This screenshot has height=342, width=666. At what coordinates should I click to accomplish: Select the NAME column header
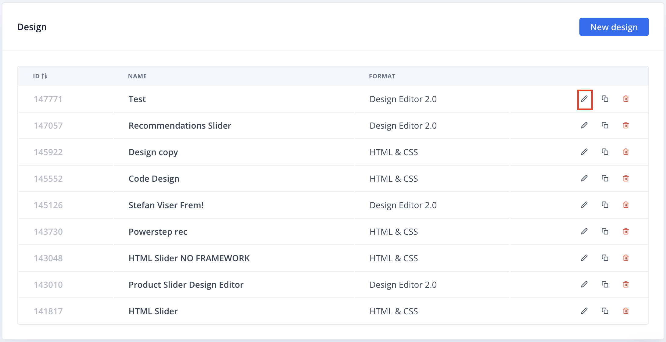point(137,76)
